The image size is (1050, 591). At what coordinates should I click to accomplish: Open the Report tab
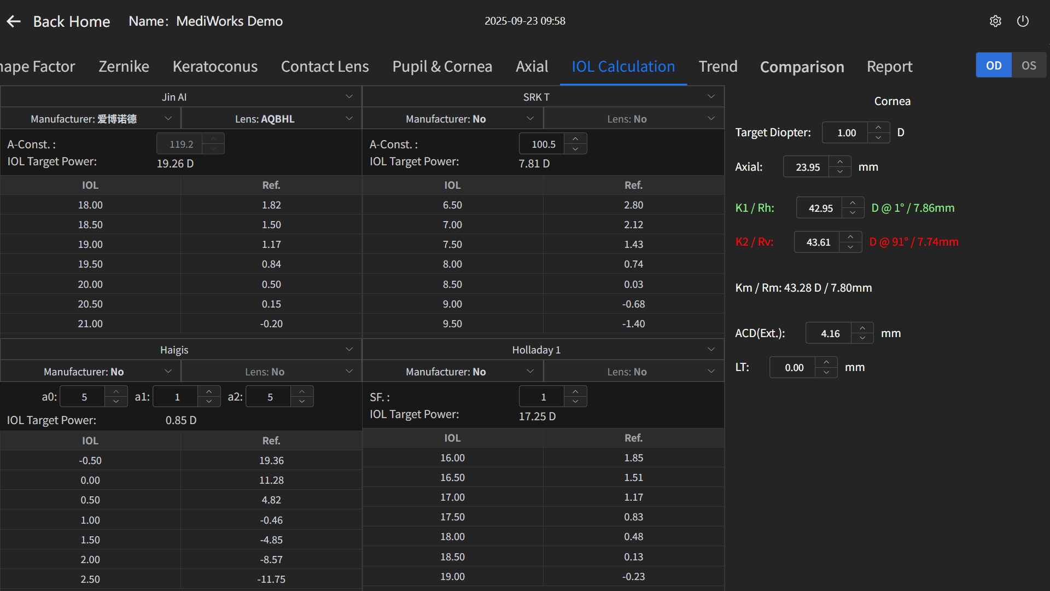(x=889, y=67)
